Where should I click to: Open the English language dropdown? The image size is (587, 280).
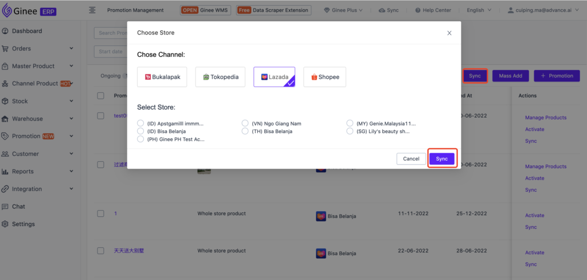(479, 10)
